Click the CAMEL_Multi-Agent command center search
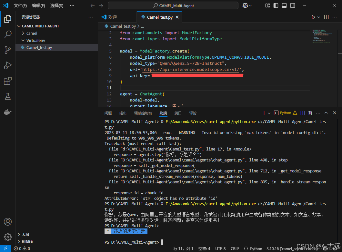The width and height of the screenshot is (342, 252). coord(173,6)
